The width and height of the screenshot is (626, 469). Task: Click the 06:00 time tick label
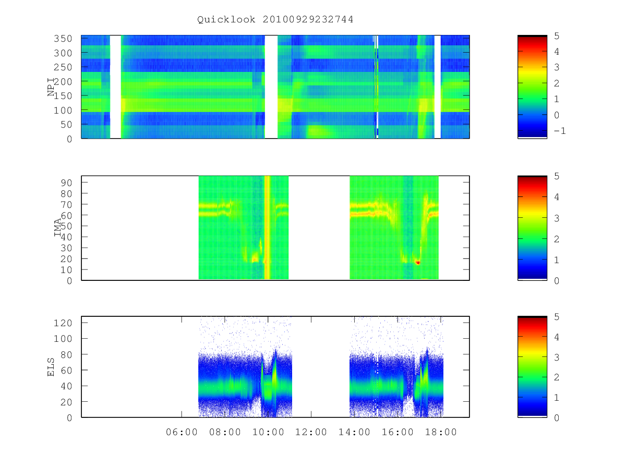[182, 432]
